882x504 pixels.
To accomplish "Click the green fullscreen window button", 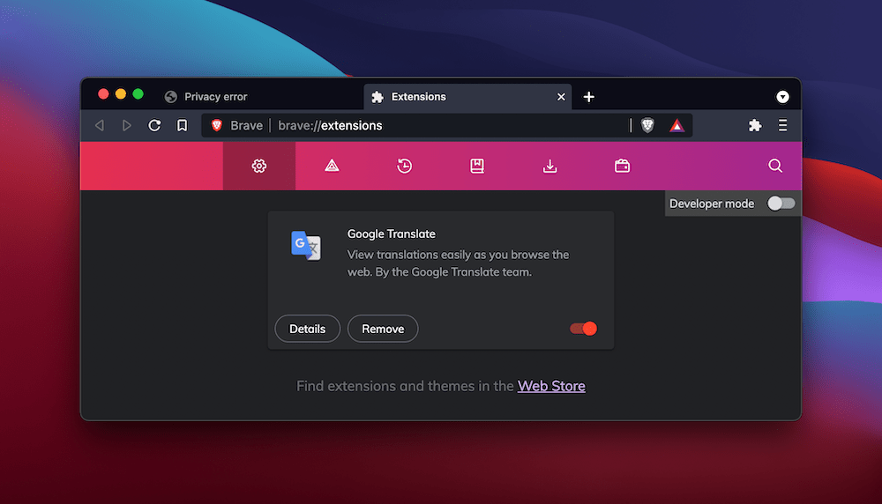I will [138, 93].
